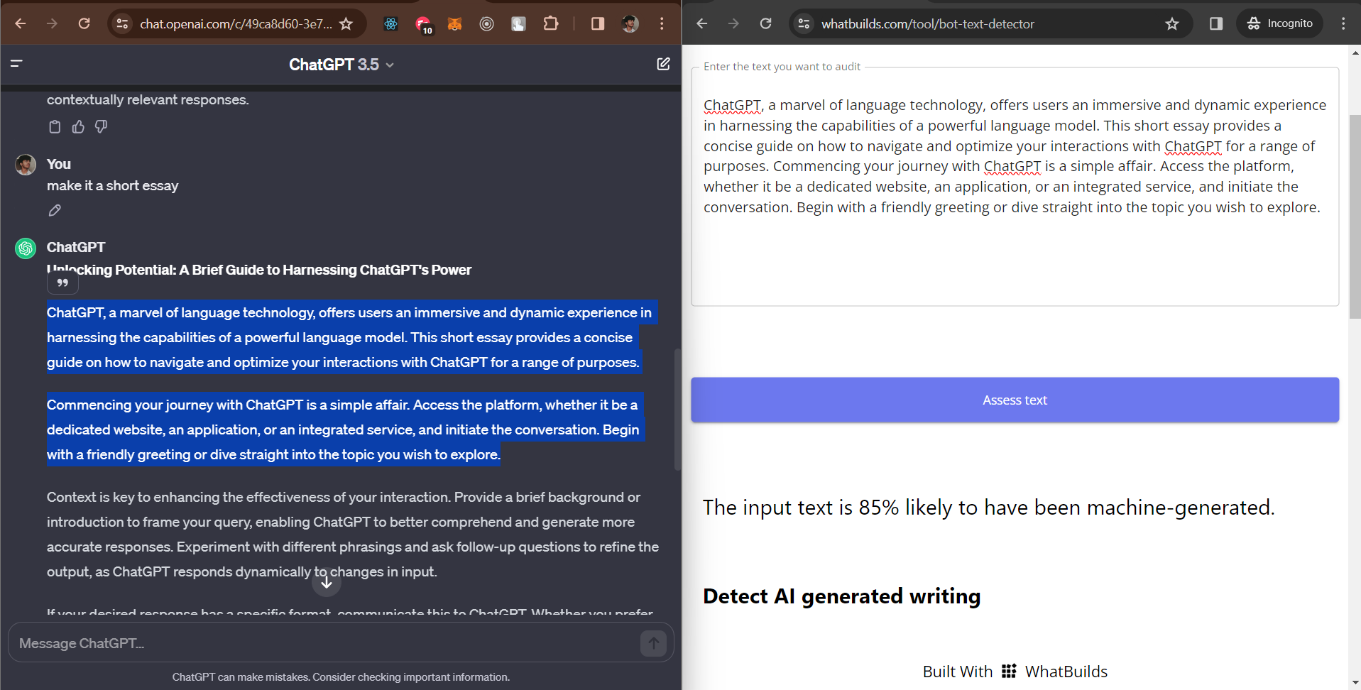This screenshot has height=690, width=1361.
Task: Give thumbs down to the ChatGPT response
Action: (101, 126)
